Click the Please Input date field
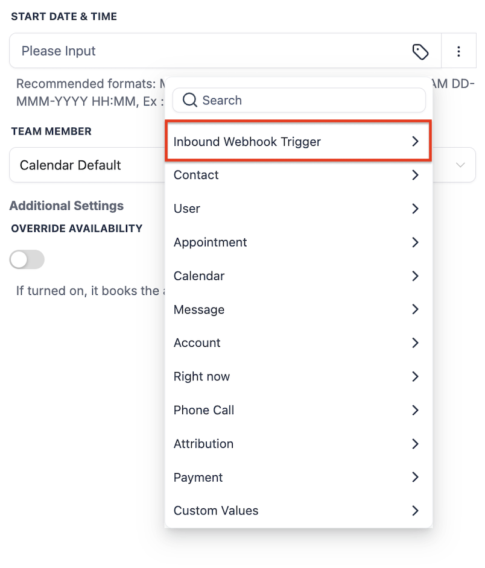This screenshot has width=485, height=568. (x=225, y=51)
